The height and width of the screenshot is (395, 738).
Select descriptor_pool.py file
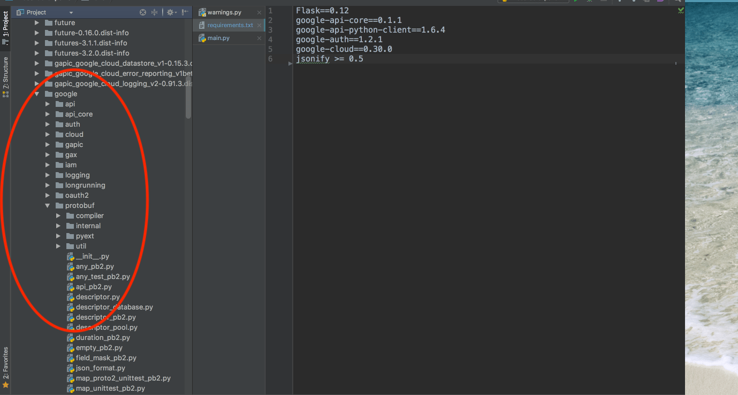(x=106, y=328)
